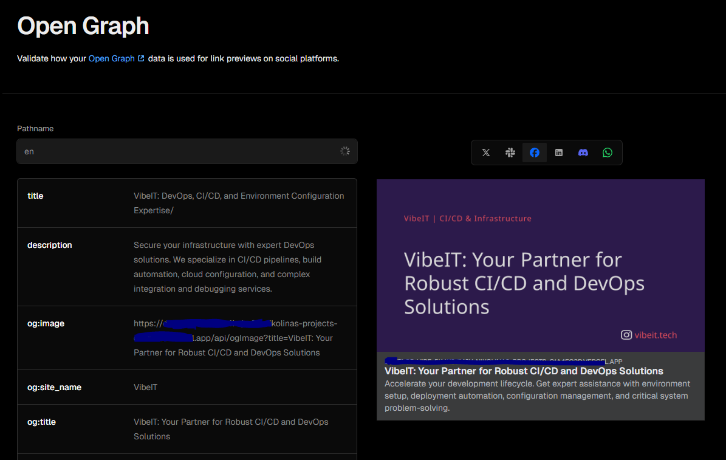Click the og:title label
The width and height of the screenshot is (726, 460).
pos(42,422)
